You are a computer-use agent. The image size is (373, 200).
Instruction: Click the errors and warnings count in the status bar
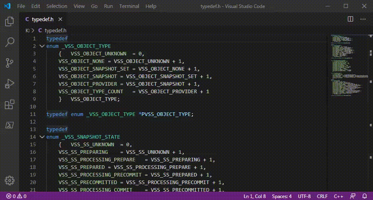pyautogui.click(x=16, y=196)
